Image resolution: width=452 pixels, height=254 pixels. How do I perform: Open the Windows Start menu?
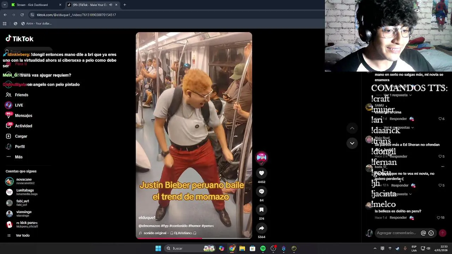158,248
